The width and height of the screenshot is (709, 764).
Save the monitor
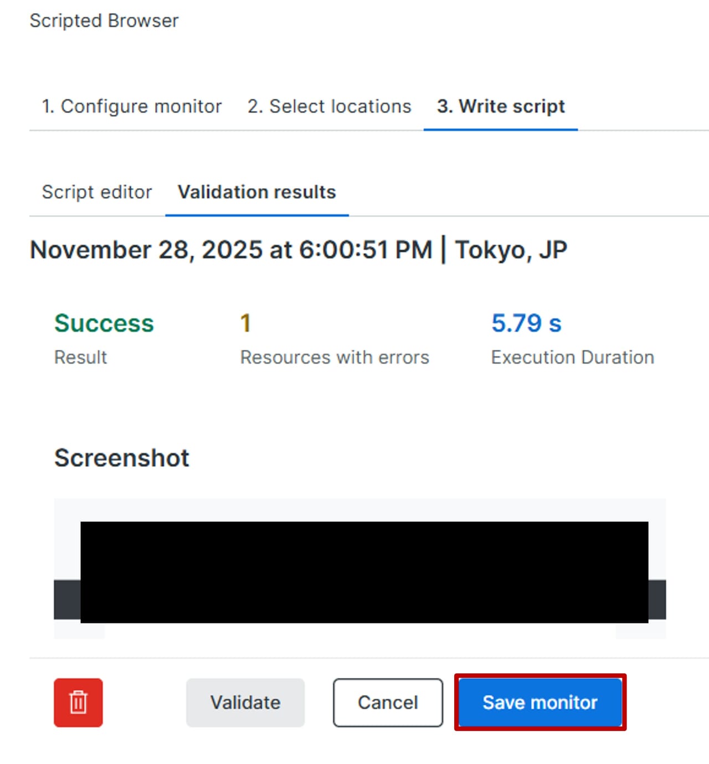[x=540, y=702]
